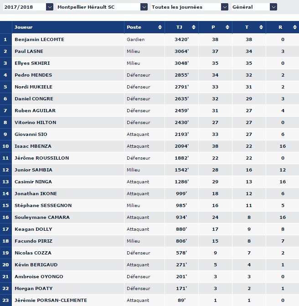Select player Giovanni SIO
The width and height of the screenshot is (299, 306).
coord(31,134)
